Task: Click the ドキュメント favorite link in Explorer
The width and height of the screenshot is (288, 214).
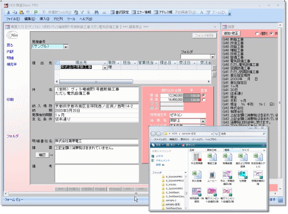Action: point(163,160)
